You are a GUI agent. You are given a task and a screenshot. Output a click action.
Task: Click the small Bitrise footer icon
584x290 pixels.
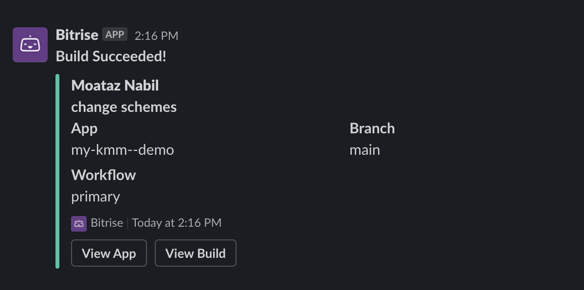[79, 223]
